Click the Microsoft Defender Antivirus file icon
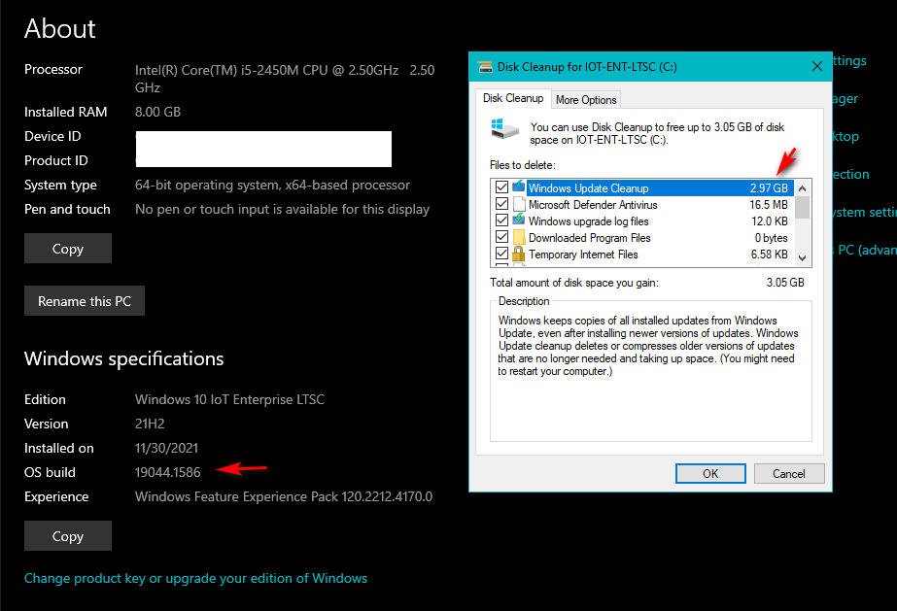 (519, 204)
